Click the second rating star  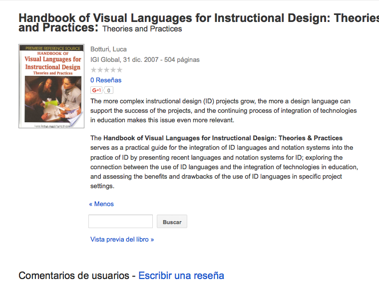pyautogui.click(x=100, y=70)
